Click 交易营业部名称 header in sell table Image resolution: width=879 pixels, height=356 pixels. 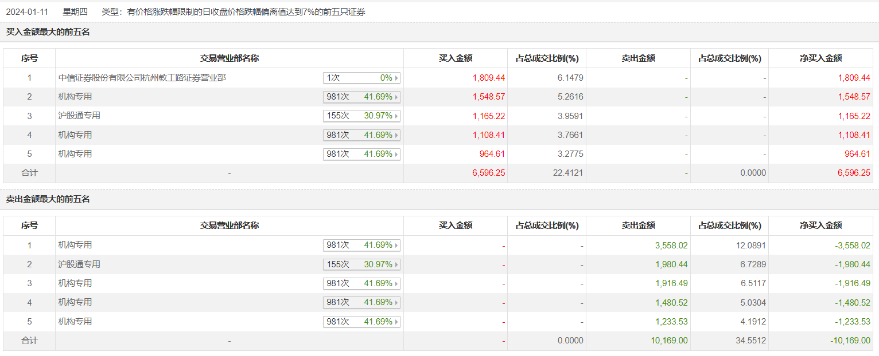[230, 226]
